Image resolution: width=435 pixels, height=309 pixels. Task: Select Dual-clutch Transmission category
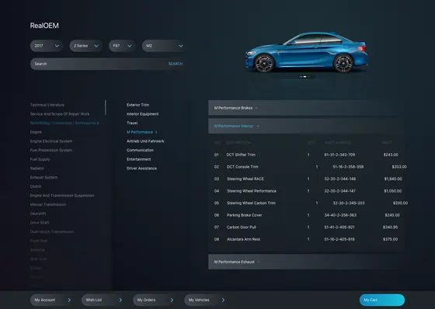[x=52, y=231]
